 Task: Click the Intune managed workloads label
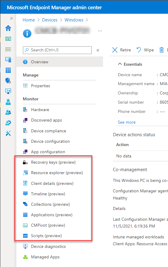pyautogui.click(x=139, y=237)
